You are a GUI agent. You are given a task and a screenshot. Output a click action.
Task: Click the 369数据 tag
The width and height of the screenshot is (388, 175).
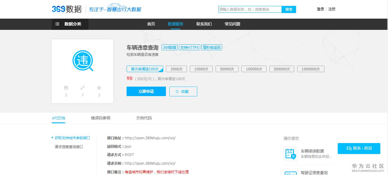tap(170, 47)
